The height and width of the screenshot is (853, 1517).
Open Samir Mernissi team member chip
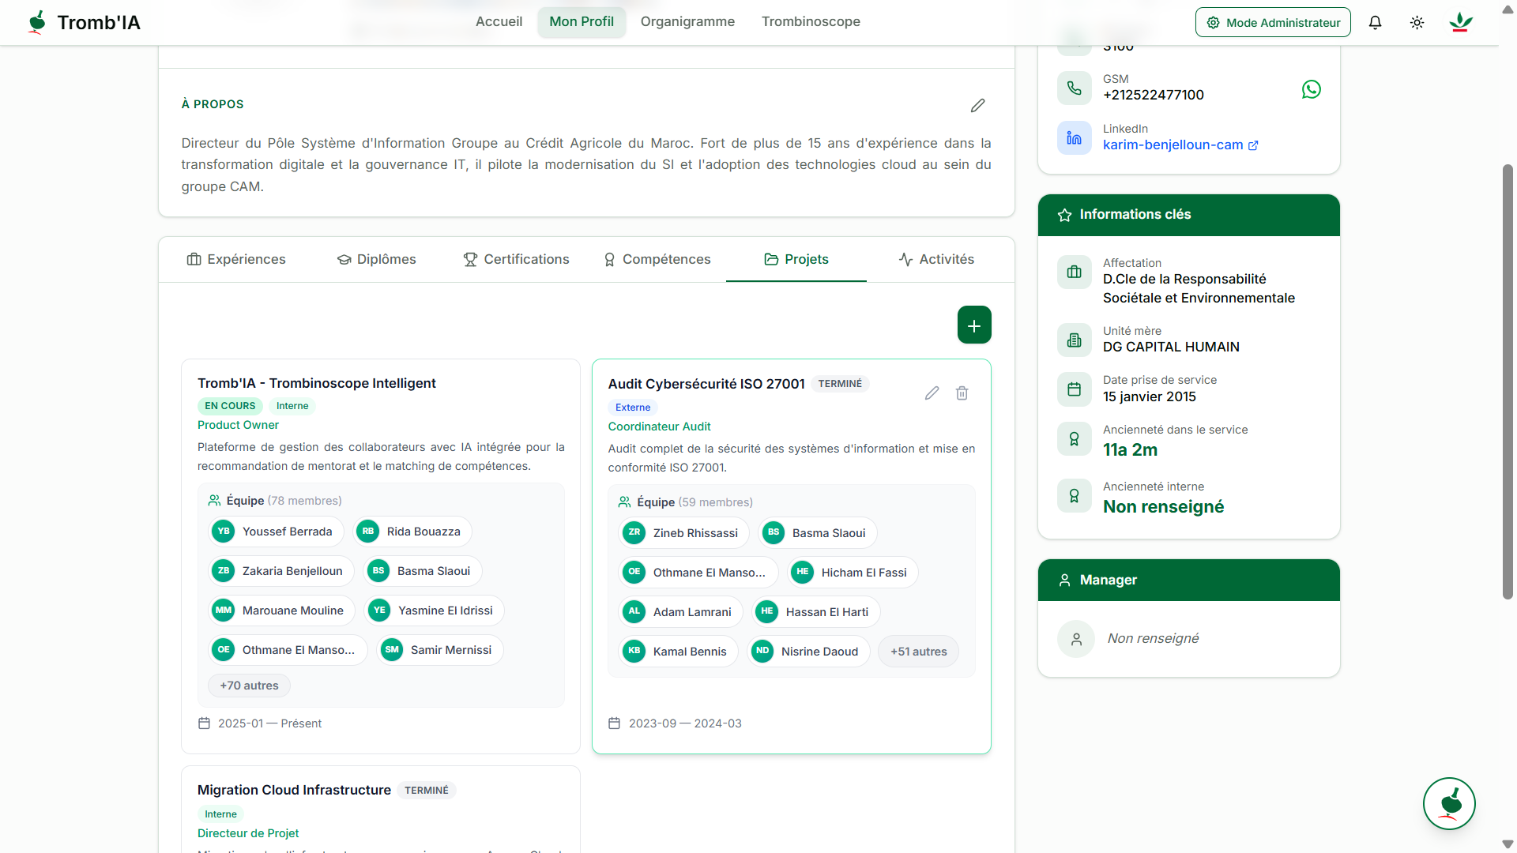point(439,650)
